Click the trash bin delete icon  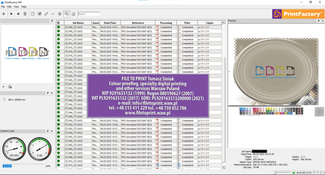pos(25,14)
